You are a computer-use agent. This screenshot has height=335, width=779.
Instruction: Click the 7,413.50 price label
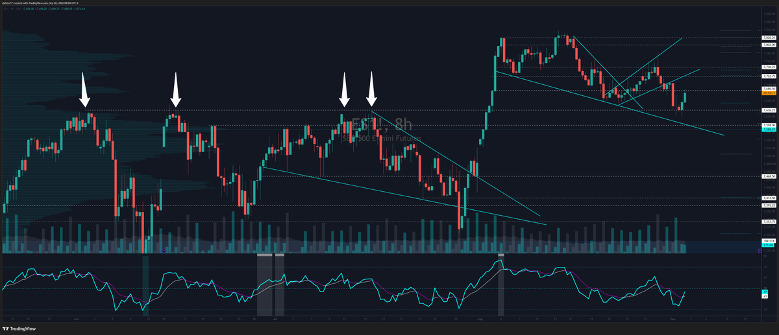[x=769, y=198]
